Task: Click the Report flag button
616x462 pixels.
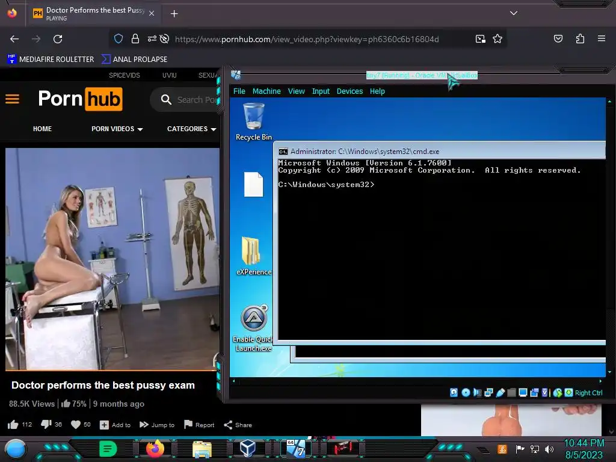Action: (199, 425)
